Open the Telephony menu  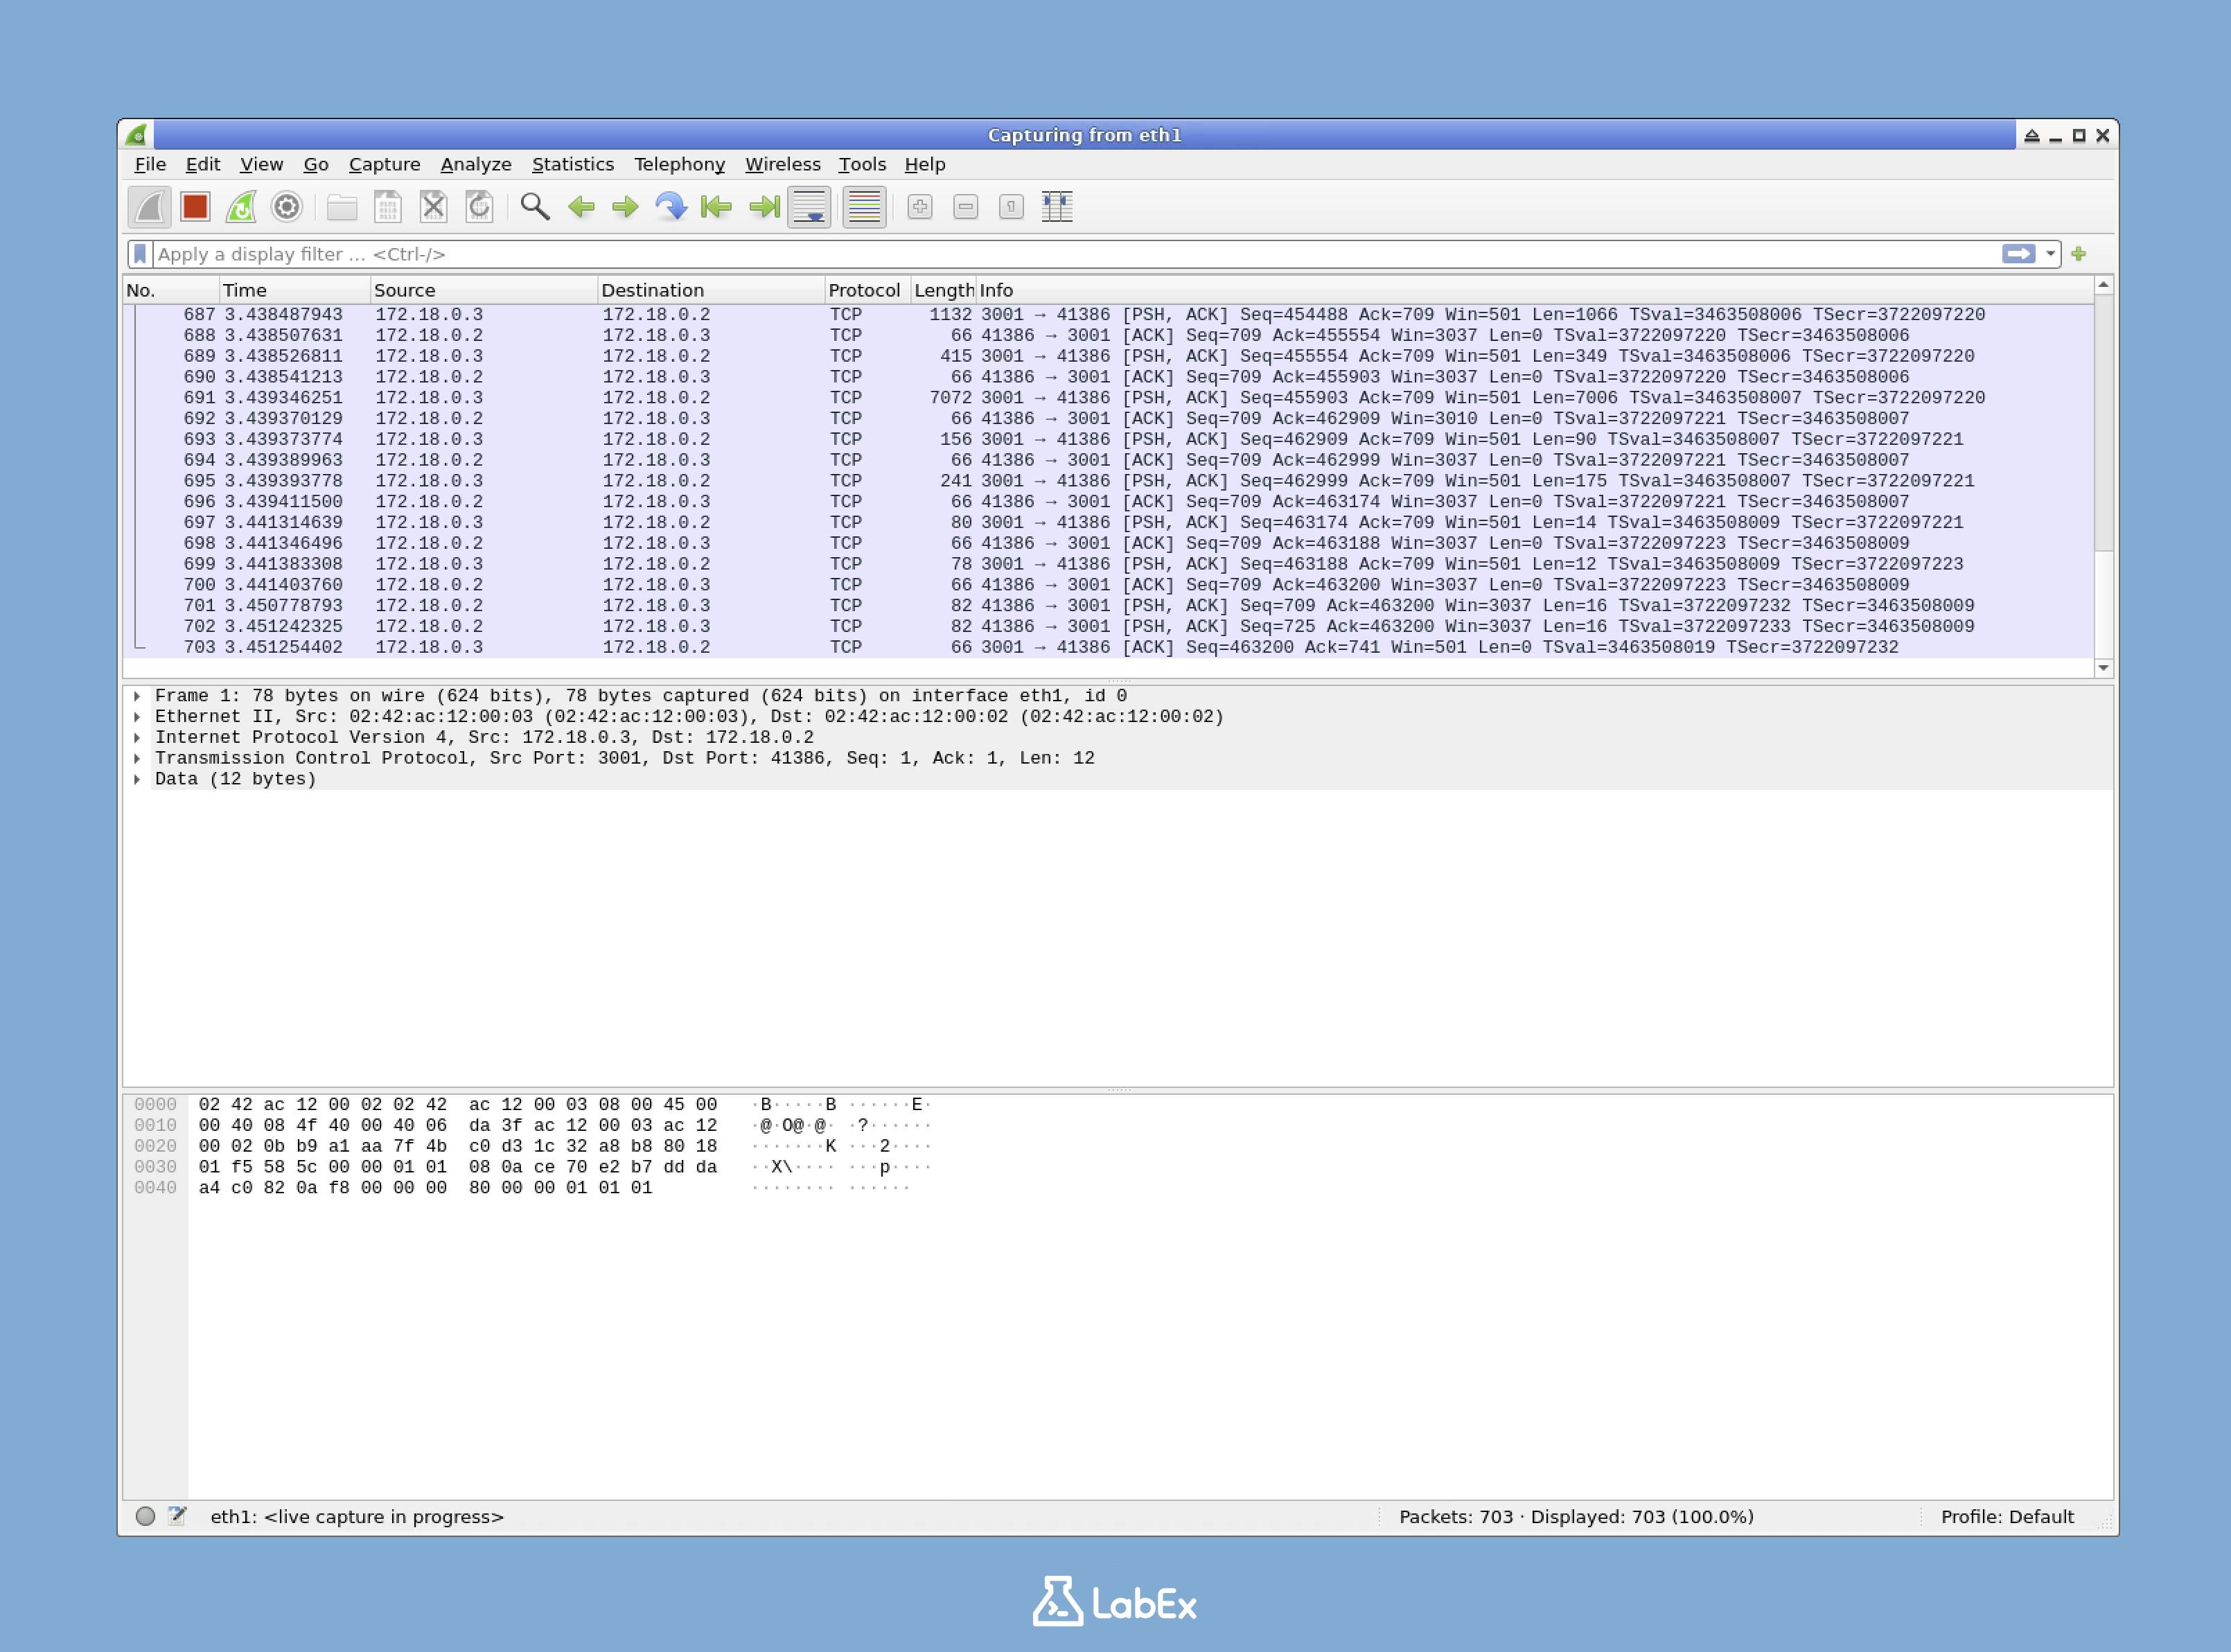pyautogui.click(x=679, y=164)
